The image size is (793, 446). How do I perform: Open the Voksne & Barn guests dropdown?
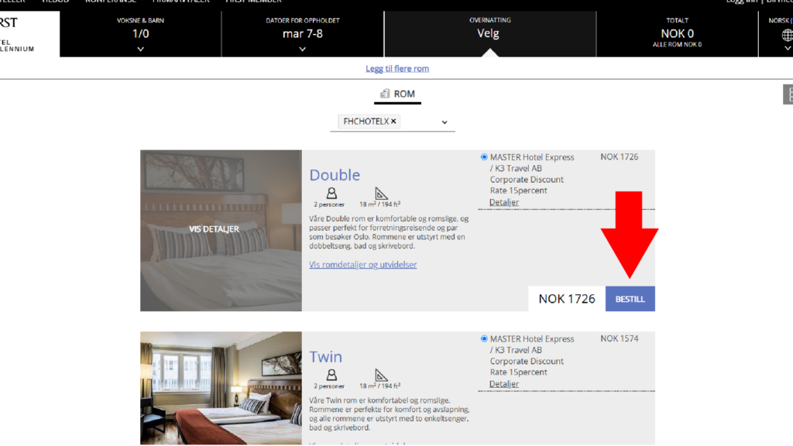pyautogui.click(x=141, y=34)
